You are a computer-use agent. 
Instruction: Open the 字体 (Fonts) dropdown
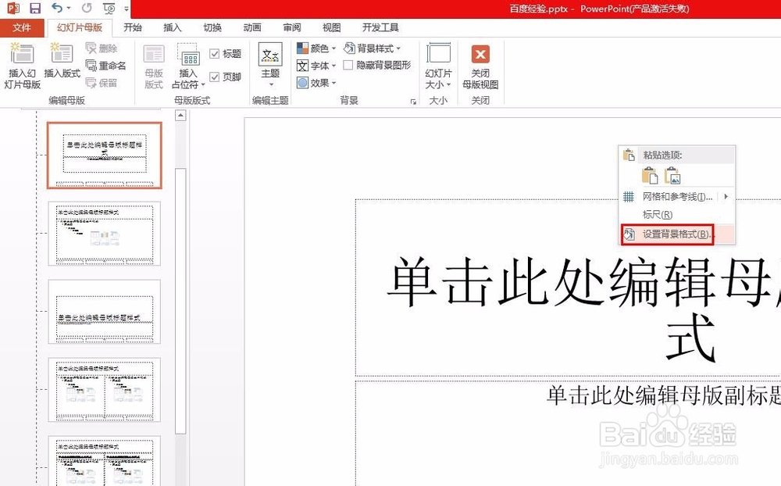tap(316, 65)
